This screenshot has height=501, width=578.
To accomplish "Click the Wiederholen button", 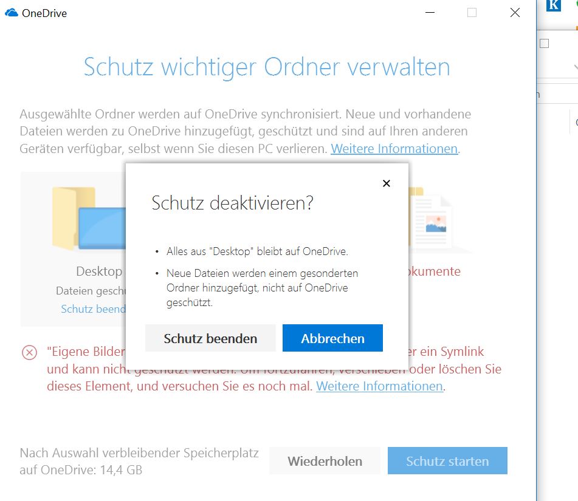I will point(325,461).
